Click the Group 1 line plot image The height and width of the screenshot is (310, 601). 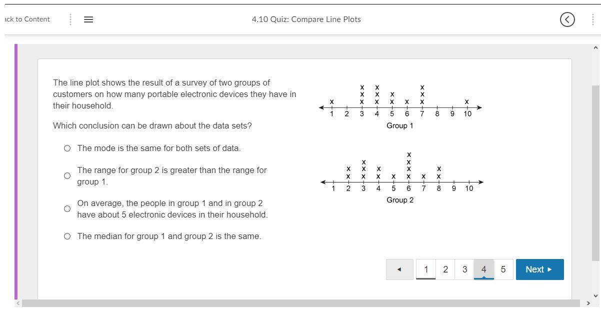click(400, 106)
